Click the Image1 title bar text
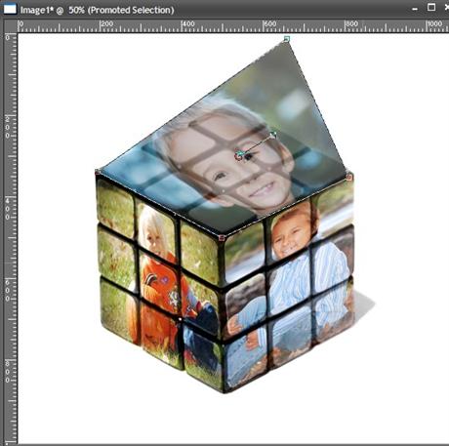The image size is (449, 446). click(98, 10)
